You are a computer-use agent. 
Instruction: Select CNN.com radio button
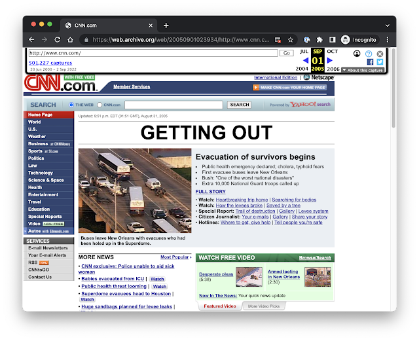pyautogui.click(x=100, y=105)
